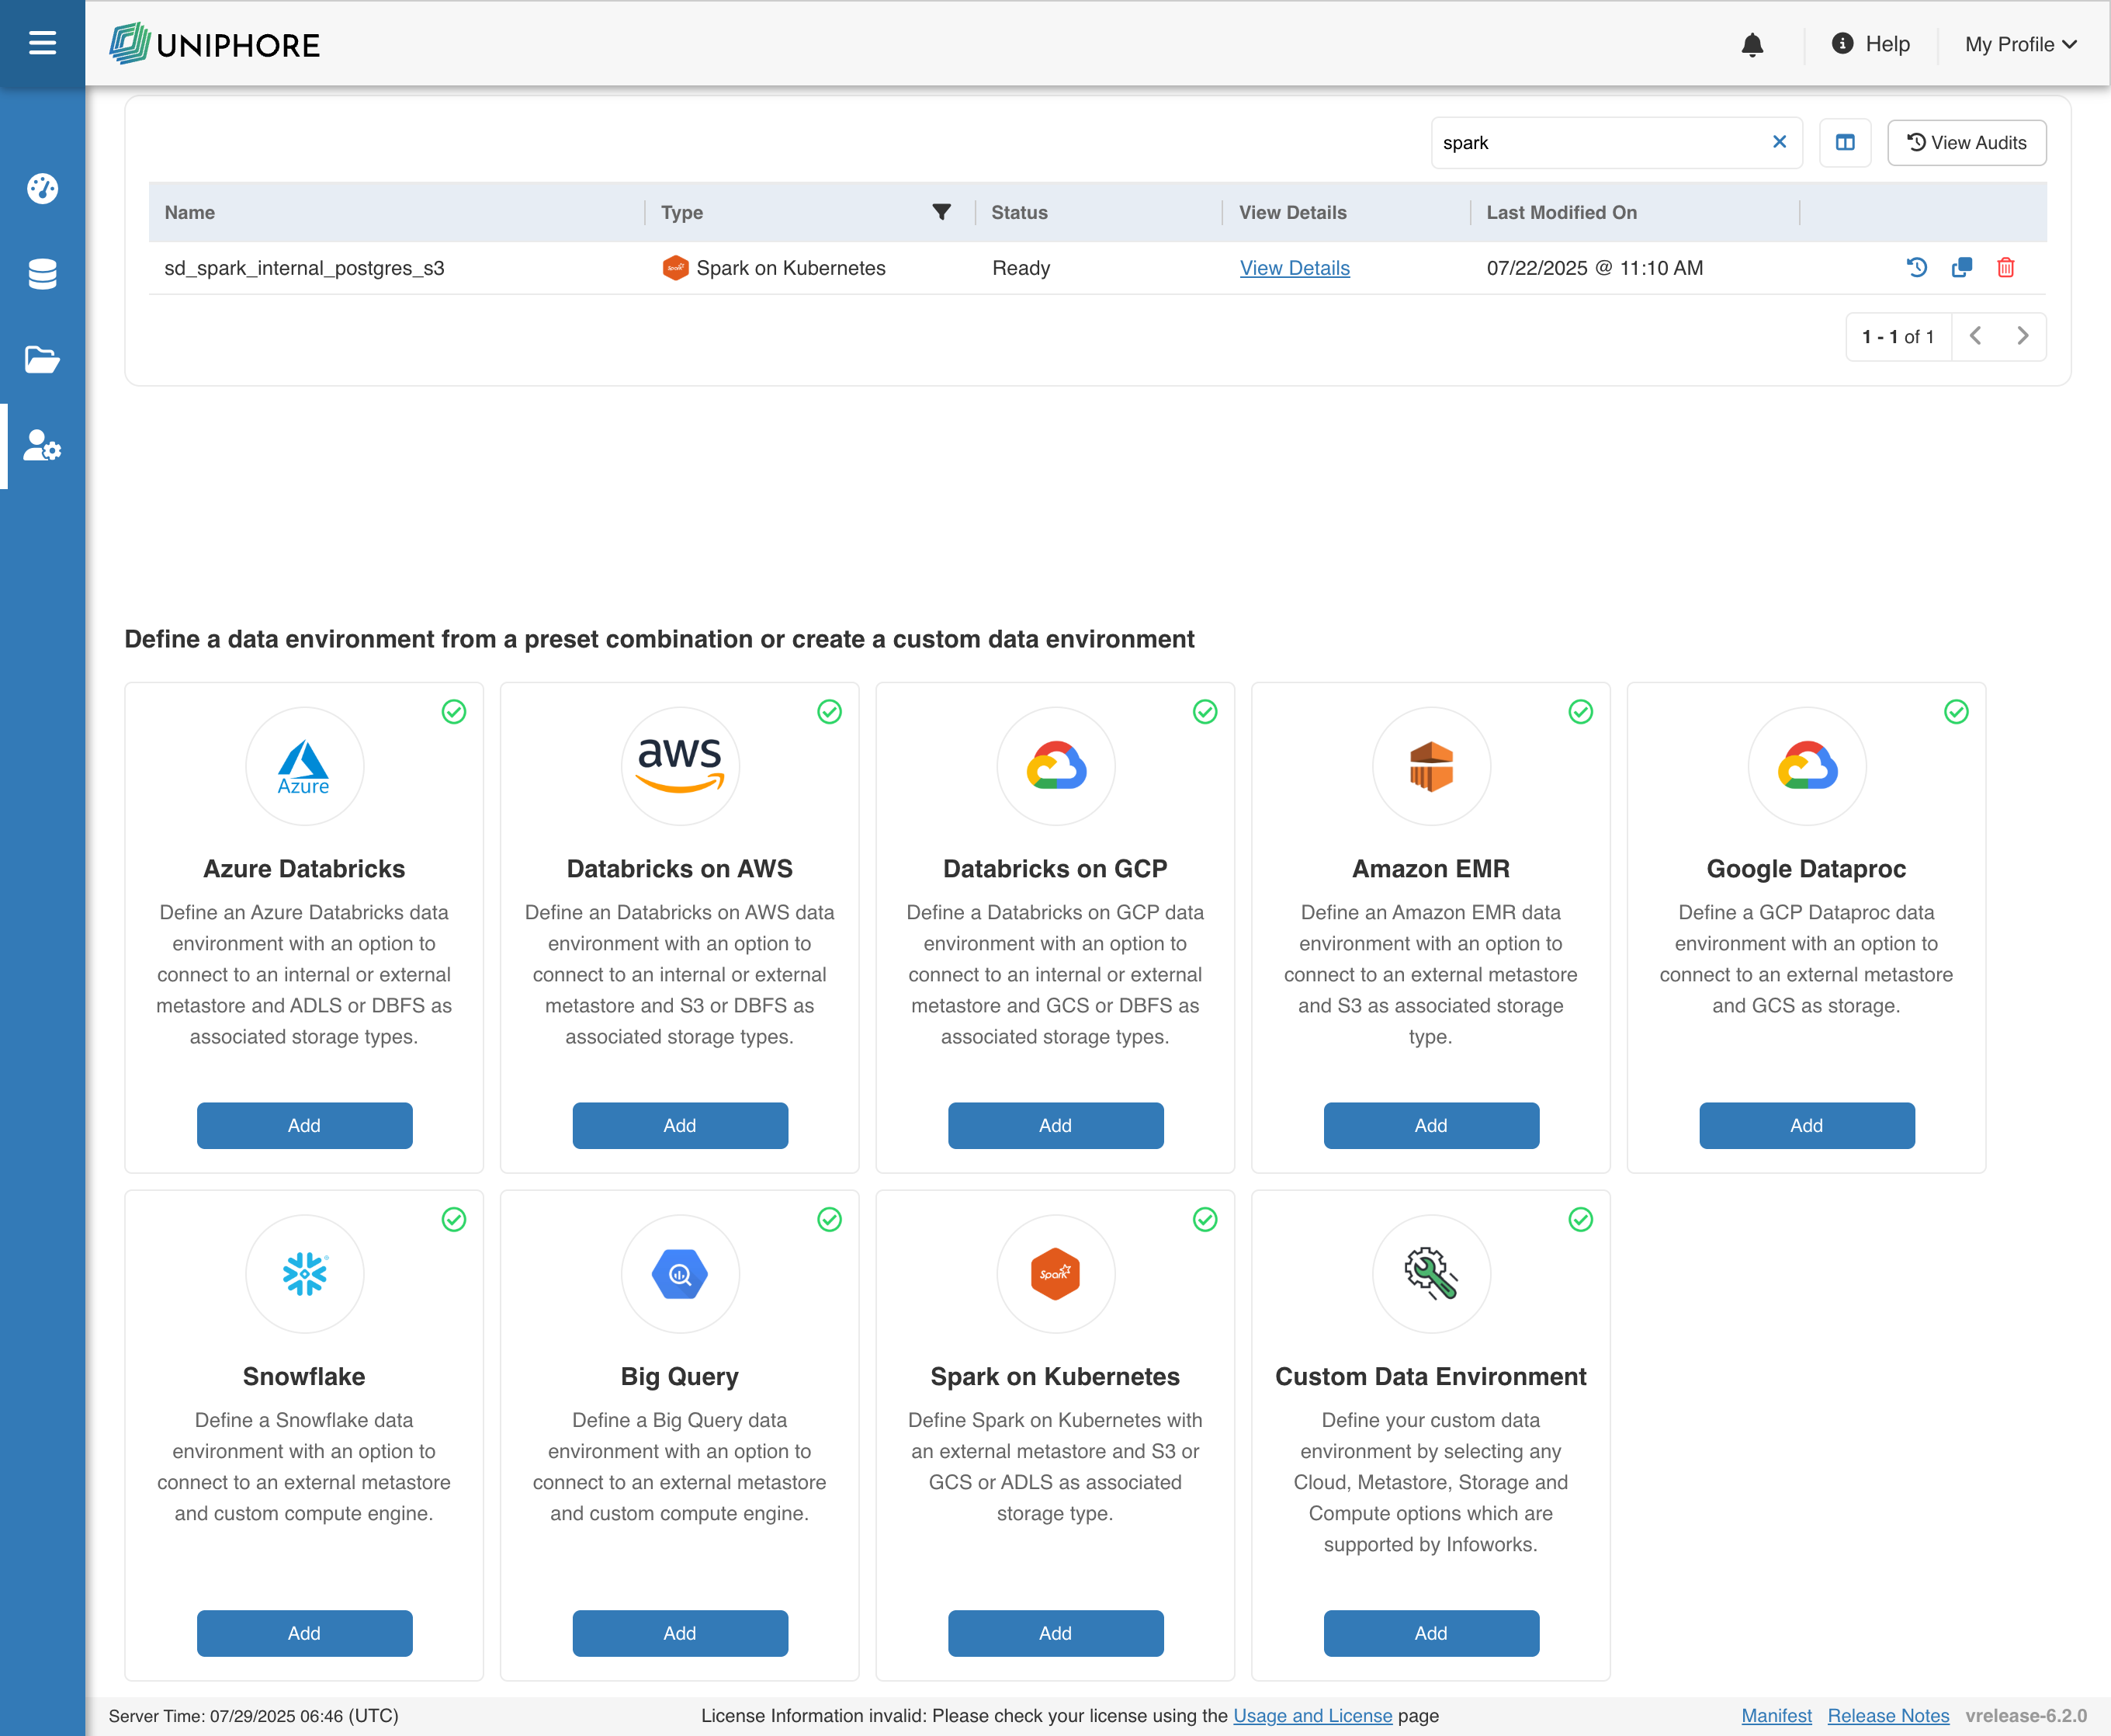Click the Google Dataproc green checkmark

click(1956, 712)
